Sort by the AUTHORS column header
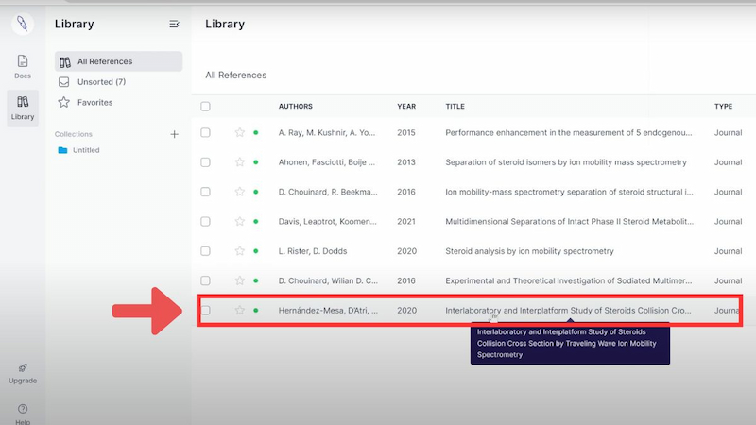 296,107
